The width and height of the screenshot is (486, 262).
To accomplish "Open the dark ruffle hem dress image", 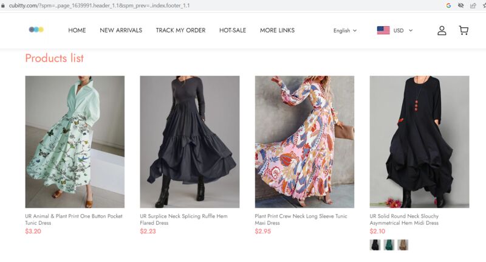I will [190, 142].
